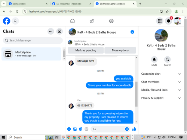Click Katt 4 Beds 2 Baths House header

(x=96, y=32)
